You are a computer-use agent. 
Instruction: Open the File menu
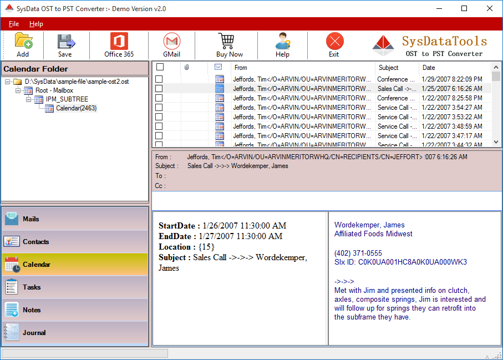(x=14, y=24)
